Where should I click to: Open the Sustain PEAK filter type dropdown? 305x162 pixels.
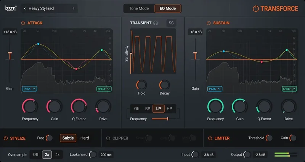(x=215, y=89)
